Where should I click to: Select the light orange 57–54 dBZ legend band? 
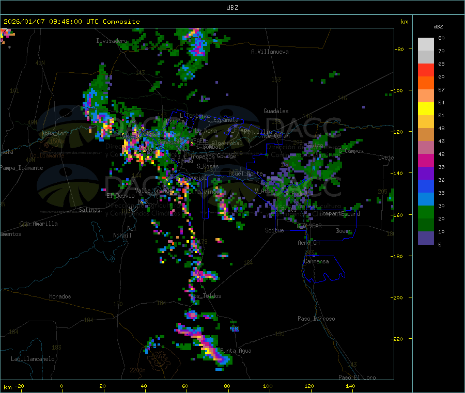coord(426,96)
